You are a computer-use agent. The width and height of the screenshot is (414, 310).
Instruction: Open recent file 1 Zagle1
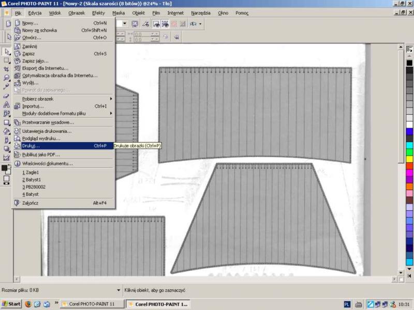point(63,173)
